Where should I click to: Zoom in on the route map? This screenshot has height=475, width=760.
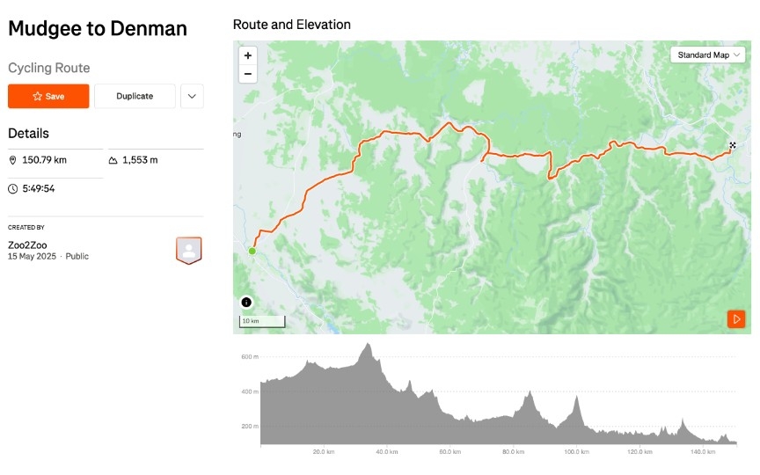coord(248,55)
